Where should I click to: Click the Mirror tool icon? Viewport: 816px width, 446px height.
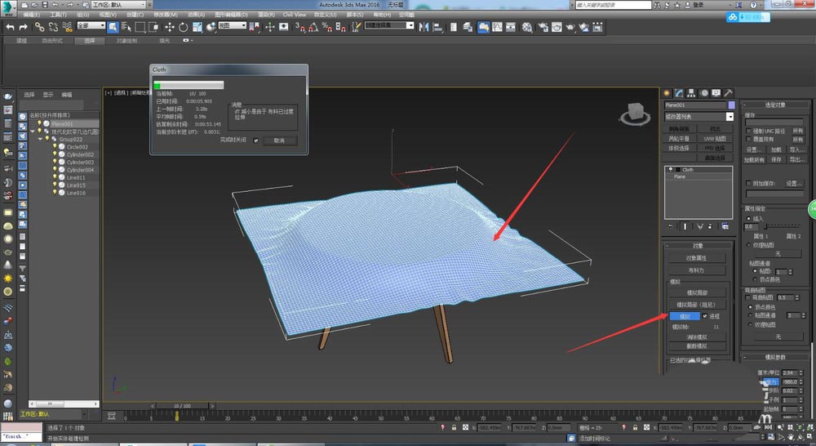click(424, 27)
